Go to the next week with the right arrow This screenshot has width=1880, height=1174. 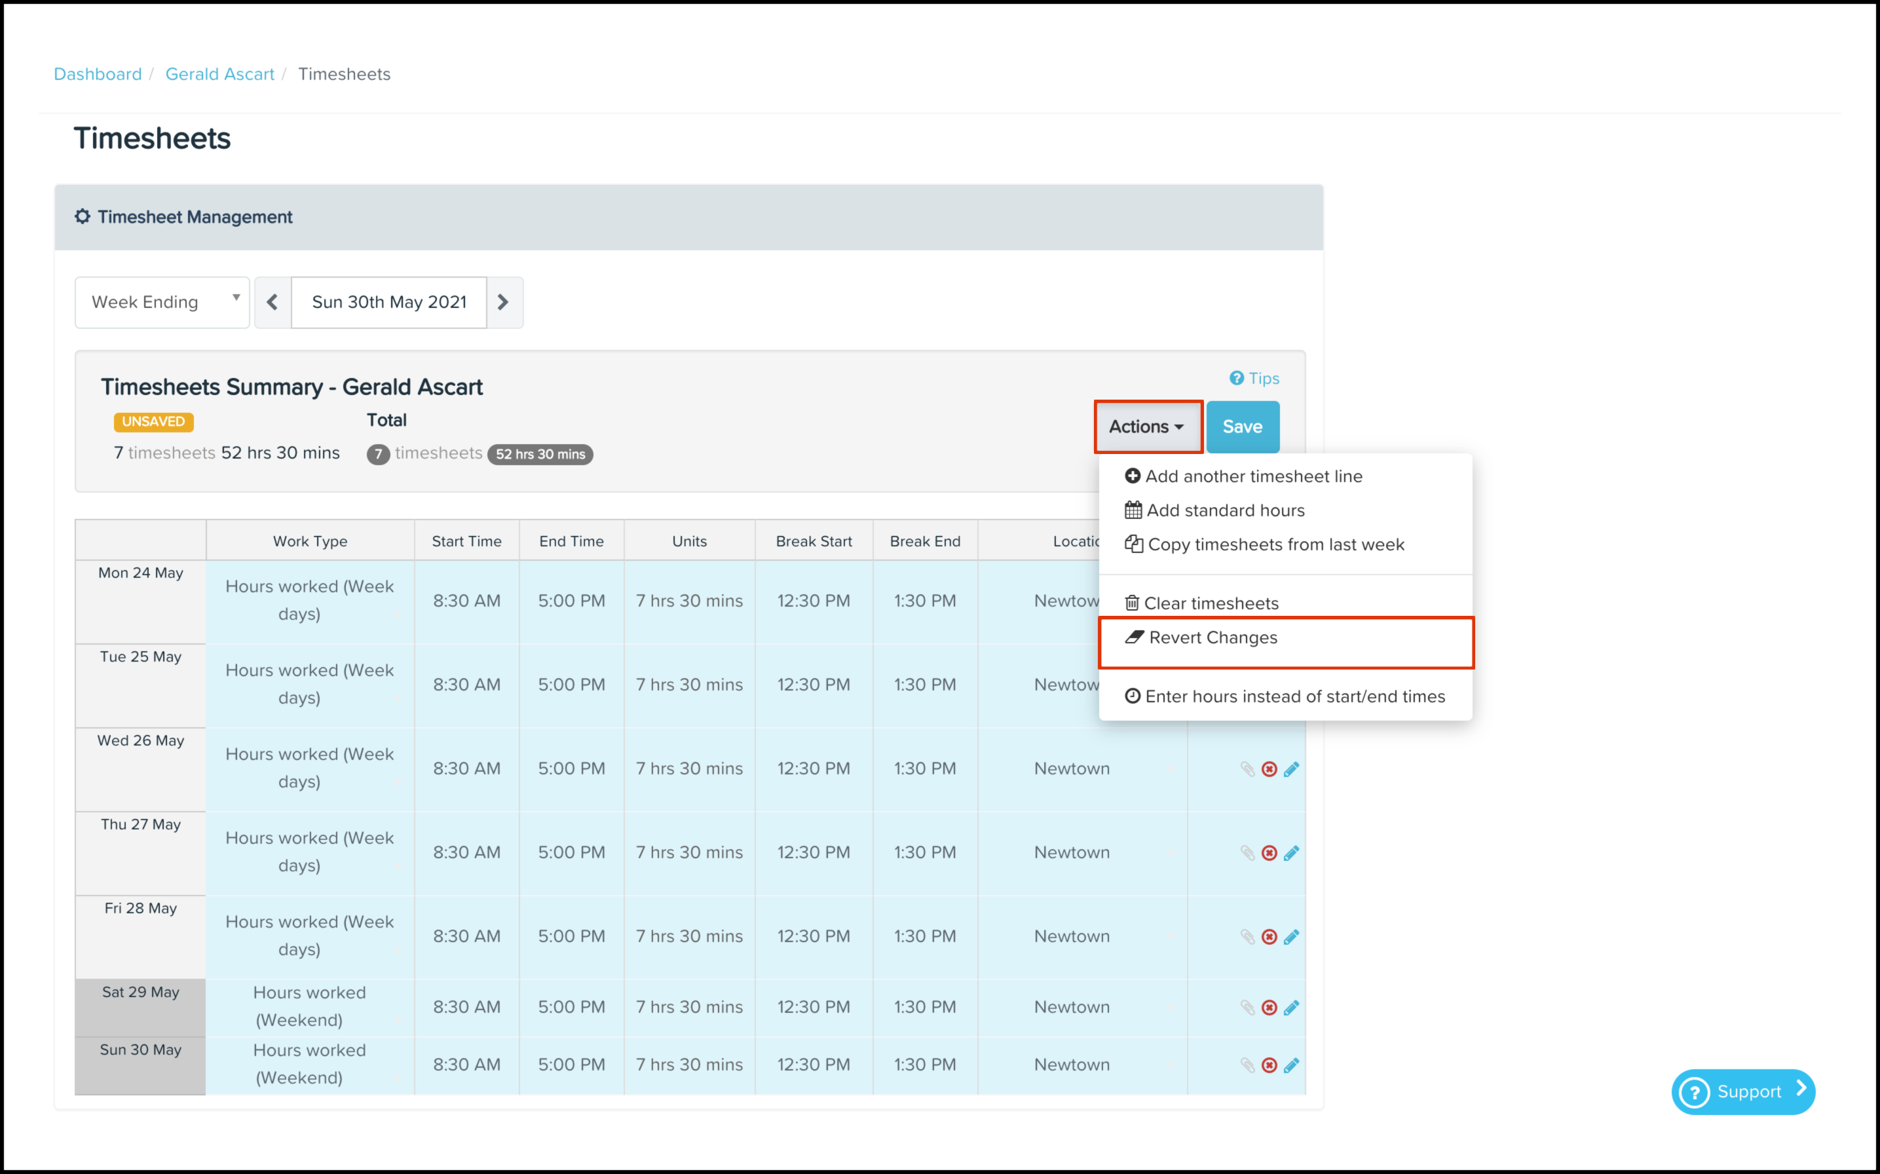(504, 302)
